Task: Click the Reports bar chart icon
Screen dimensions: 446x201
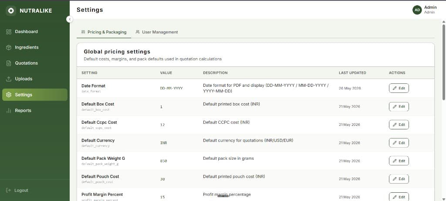Action: [x=9, y=111]
